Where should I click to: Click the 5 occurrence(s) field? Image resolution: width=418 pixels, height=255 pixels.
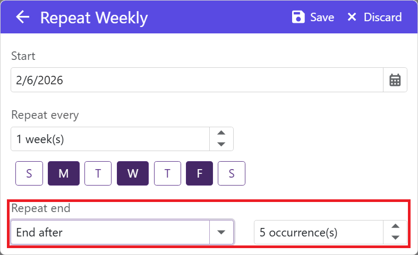pyautogui.click(x=319, y=232)
